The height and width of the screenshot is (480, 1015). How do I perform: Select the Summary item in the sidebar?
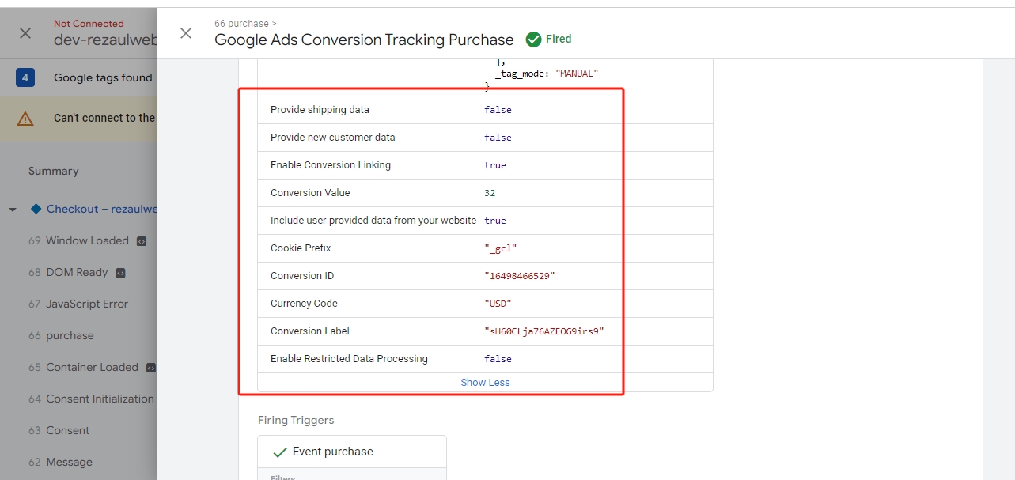54,171
